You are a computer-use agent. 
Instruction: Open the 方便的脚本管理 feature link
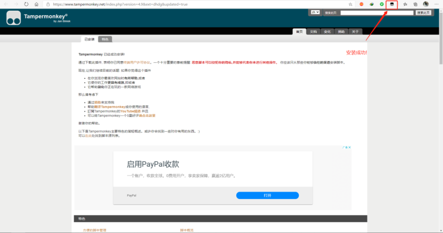click(95, 230)
